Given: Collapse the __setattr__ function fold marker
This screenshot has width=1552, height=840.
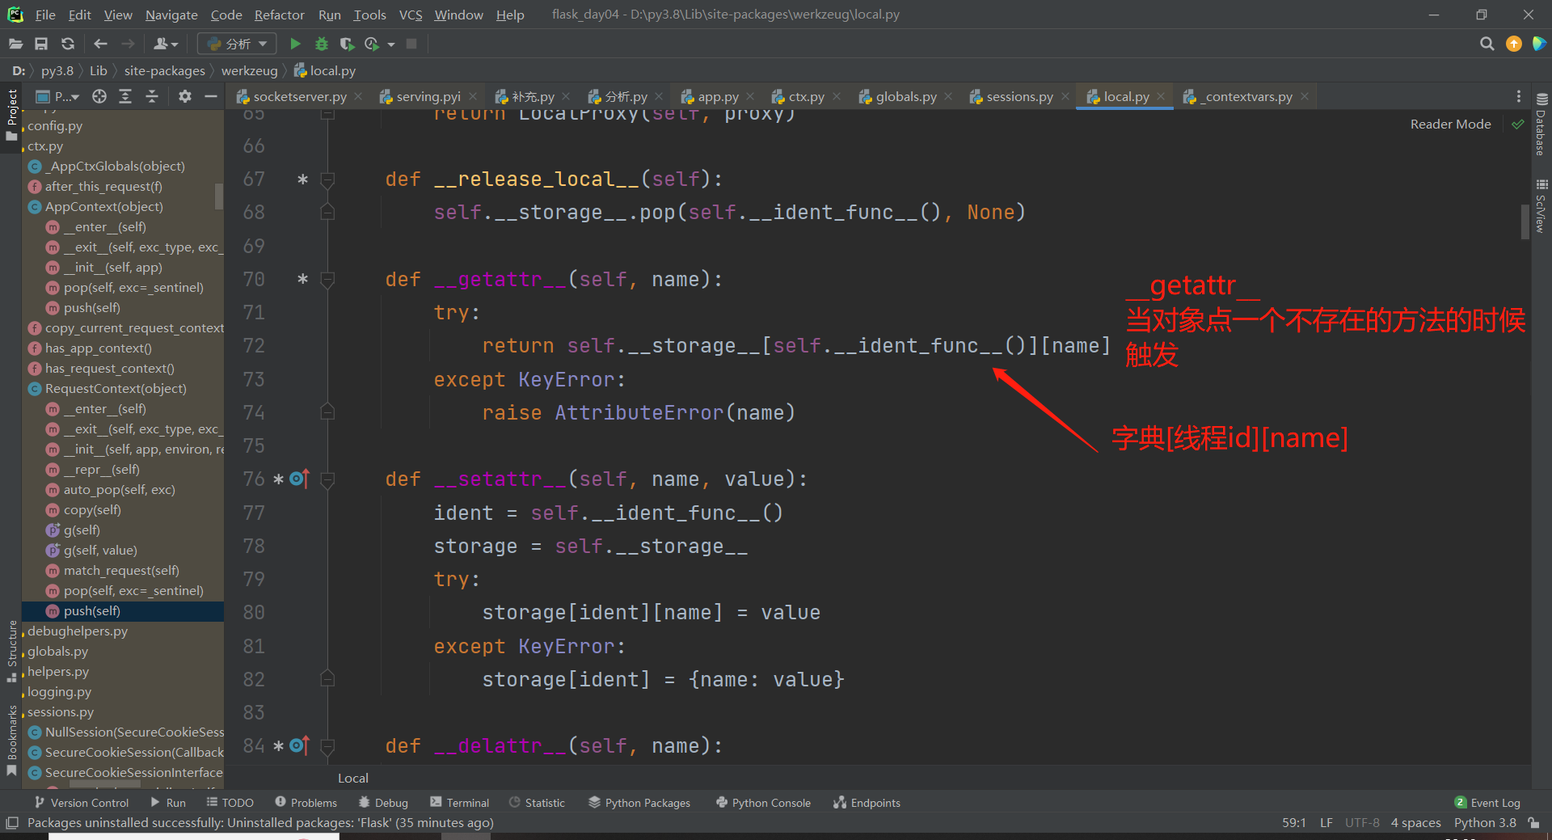Looking at the screenshot, I should coord(327,479).
